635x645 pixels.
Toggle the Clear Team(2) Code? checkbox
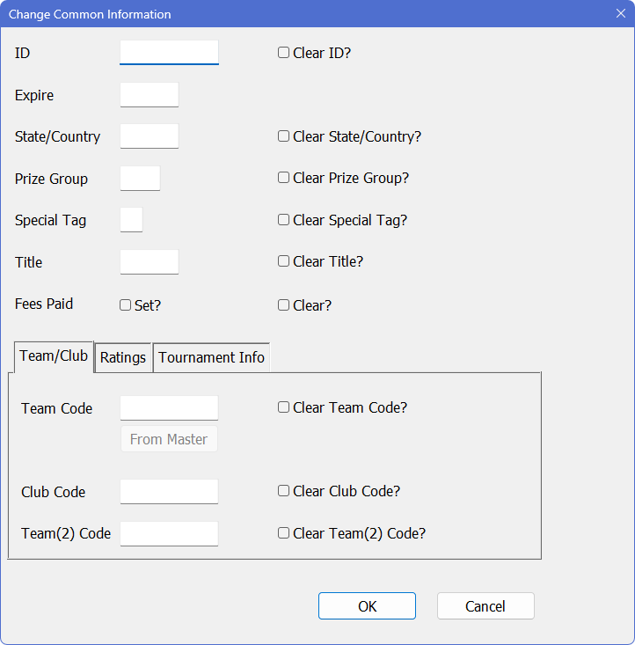point(284,532)
